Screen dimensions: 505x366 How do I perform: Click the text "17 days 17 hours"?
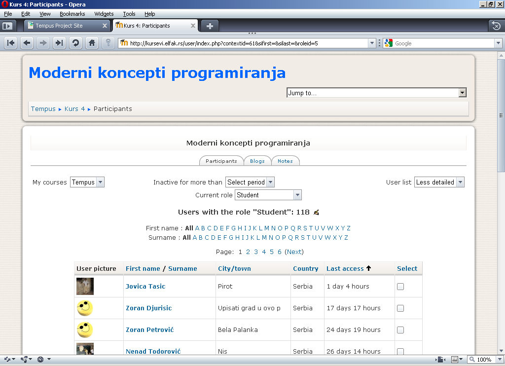click(x=354, y=308)
